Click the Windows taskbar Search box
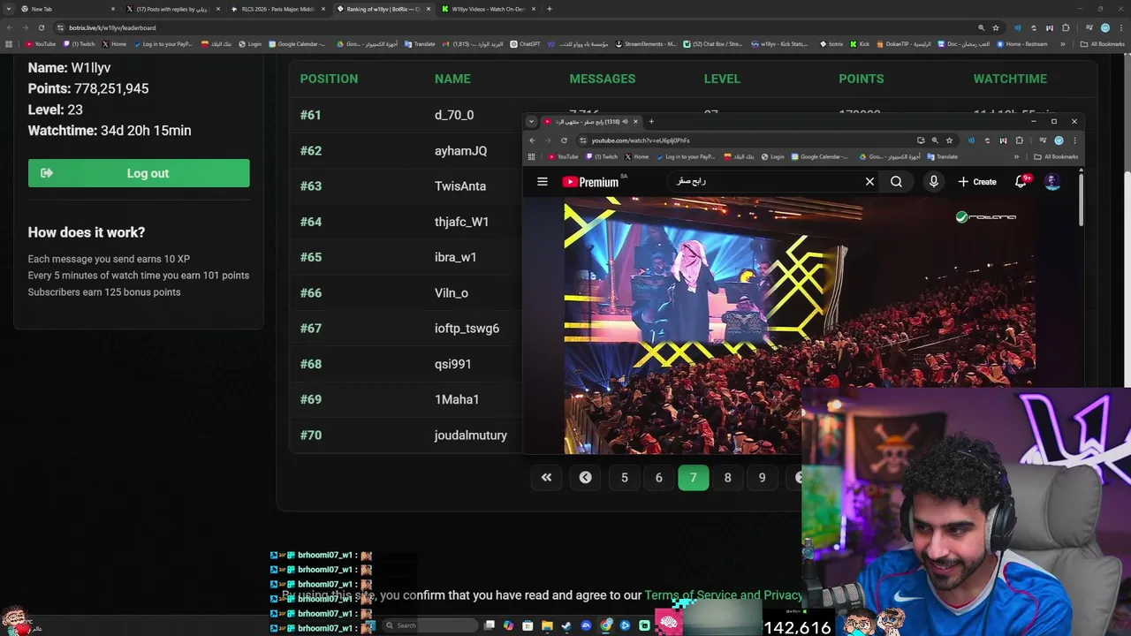This screenshot has height=636, width=1131. [429, 625]
